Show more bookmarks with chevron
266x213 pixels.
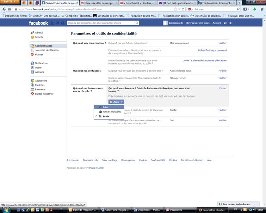click(x=264, y=16)
